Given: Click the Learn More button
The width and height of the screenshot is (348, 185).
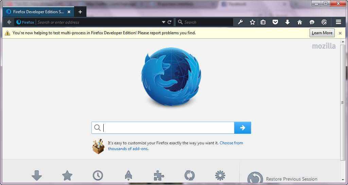Looking at the screenshot, I should click(x=322, y=33).
